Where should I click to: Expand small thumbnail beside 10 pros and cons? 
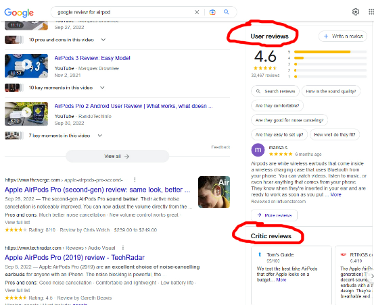click(14, 40)
